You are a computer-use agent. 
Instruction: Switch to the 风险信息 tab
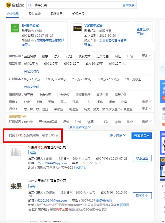[x=56, y=14]
